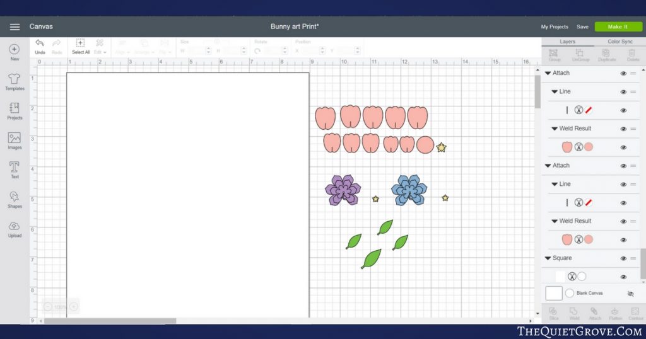Collapse the topmost Attach group
Viewport: 646px width, 339px height.
(x=548, y=73)
